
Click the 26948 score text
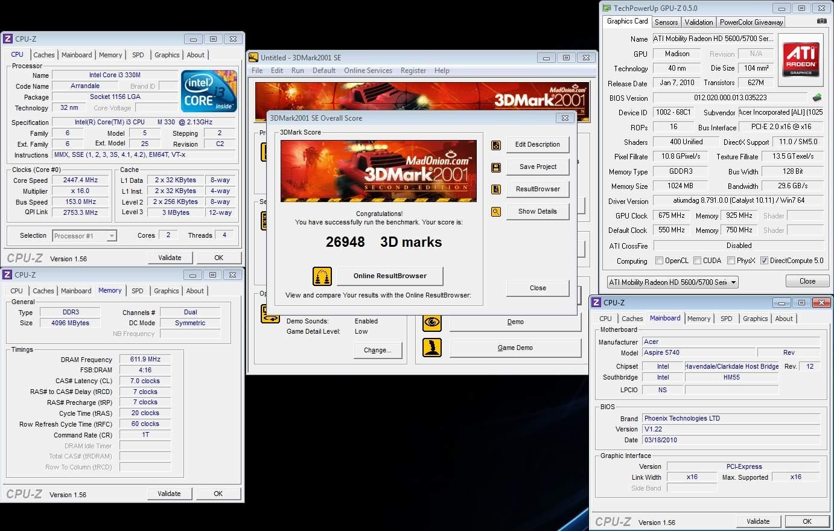pyautogui.click(x=345, y=242)
